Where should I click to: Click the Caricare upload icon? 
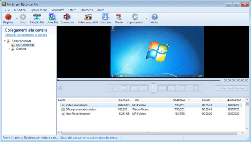pyautogui.click(x=105, y=17)
